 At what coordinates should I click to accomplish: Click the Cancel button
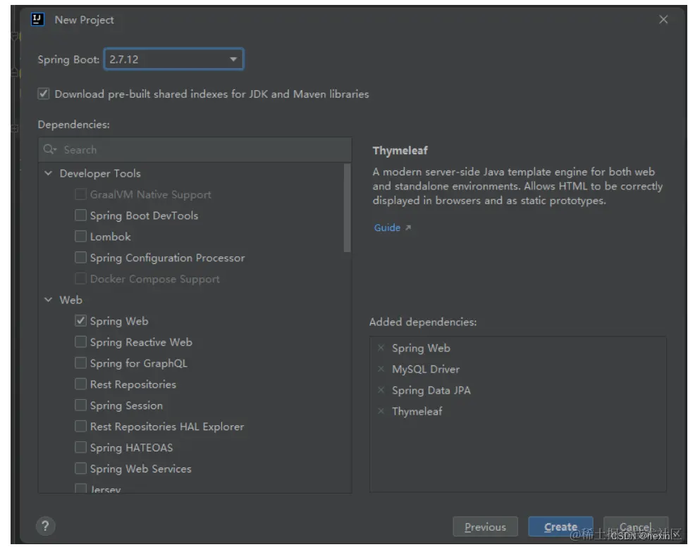[635, 527]
